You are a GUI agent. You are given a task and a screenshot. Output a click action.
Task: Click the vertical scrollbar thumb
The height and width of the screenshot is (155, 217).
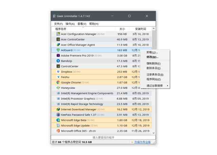[x=154, y=40]
